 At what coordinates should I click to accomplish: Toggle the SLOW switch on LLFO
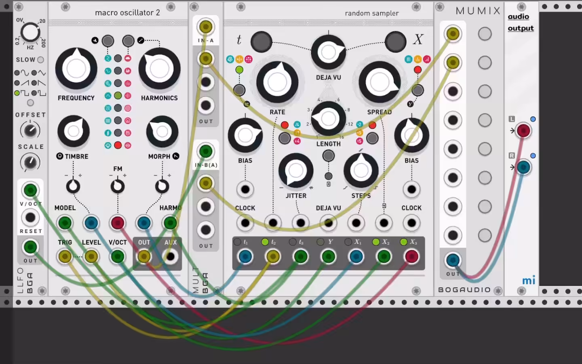(x=40, y=60)
